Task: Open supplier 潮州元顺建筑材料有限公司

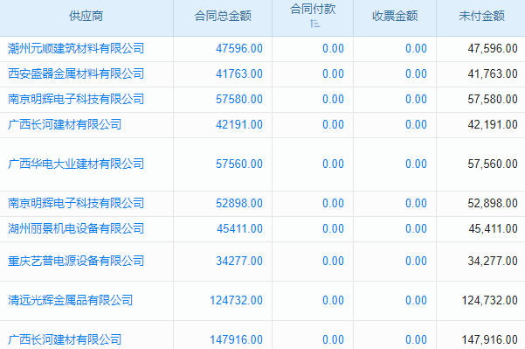Action: tap(76, 48)
